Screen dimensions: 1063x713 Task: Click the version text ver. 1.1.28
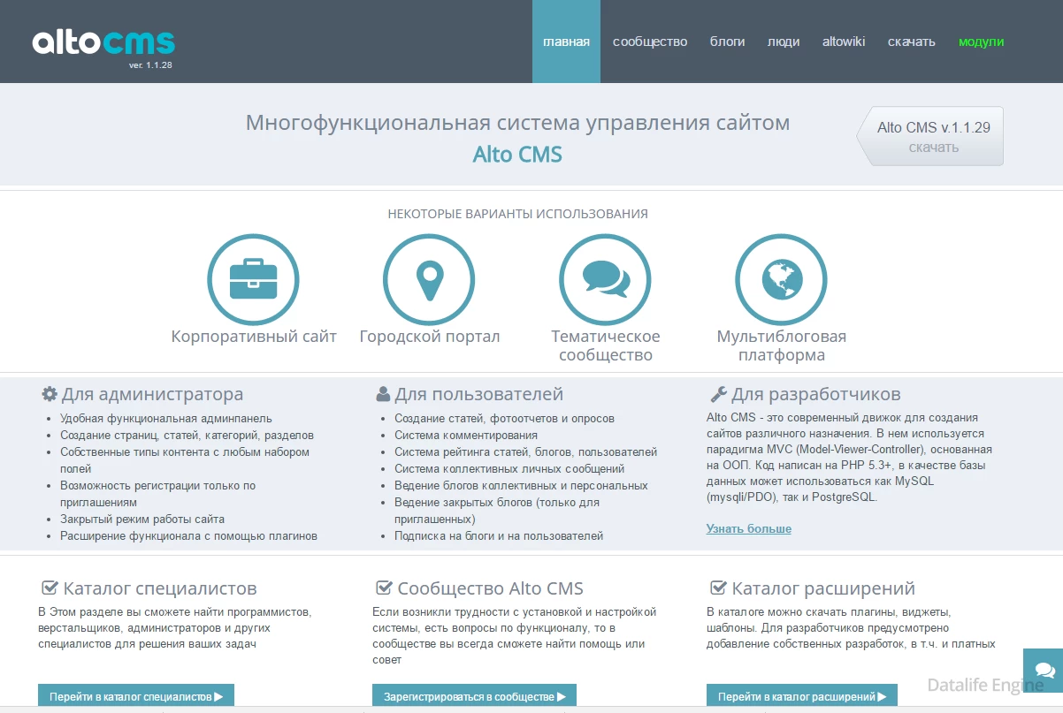(149, 65)
